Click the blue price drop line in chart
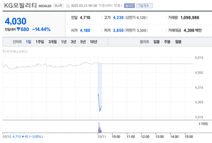The height and width of the screenshot is (143, 212). pyautogui.click(x=99, y=103)
